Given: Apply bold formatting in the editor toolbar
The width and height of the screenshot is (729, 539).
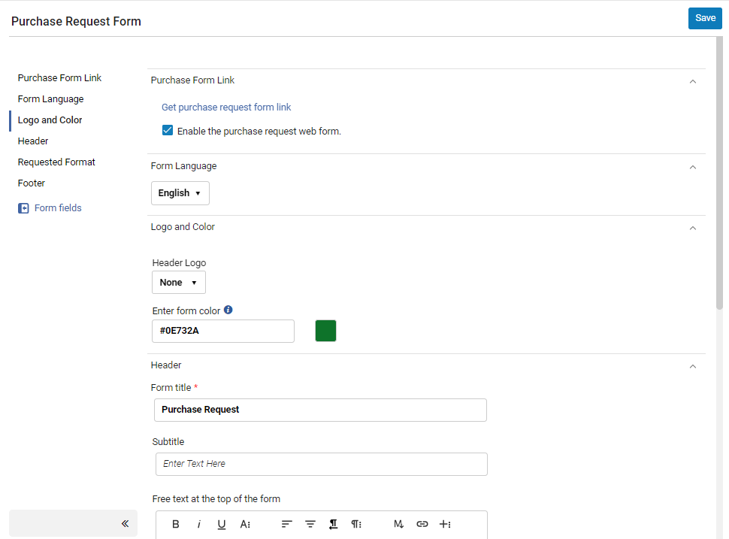Looking at the screenshot, I should click(176, 525).
